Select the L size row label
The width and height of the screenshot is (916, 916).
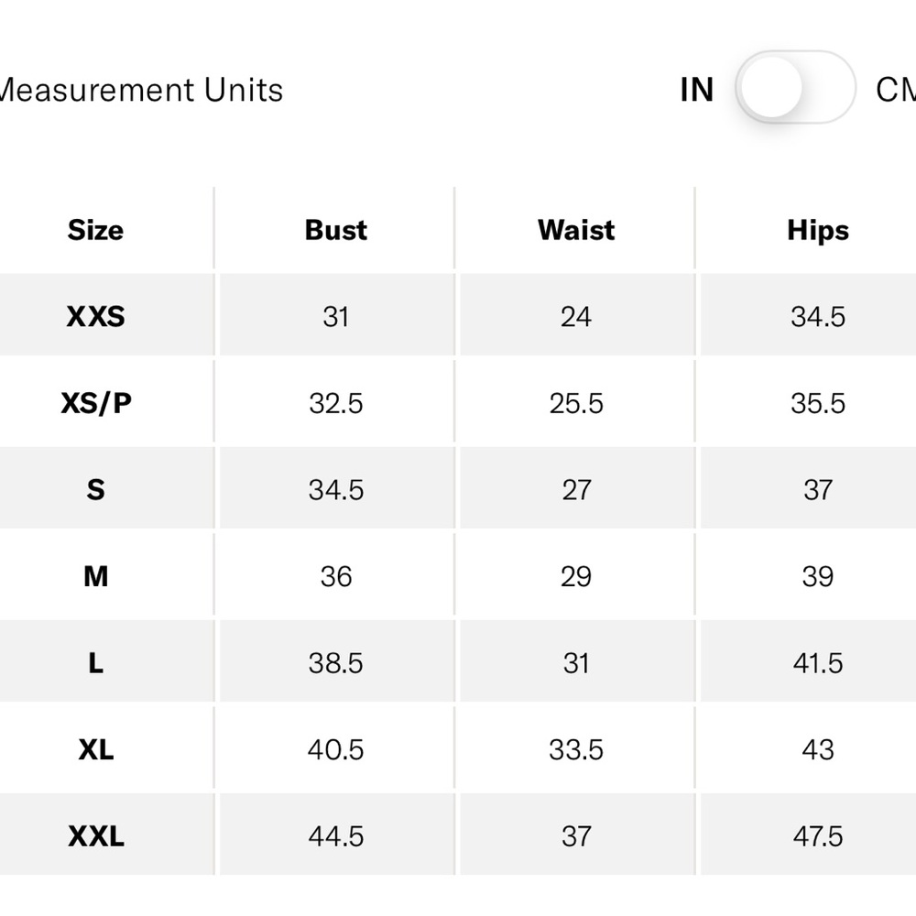pos(96,662)
